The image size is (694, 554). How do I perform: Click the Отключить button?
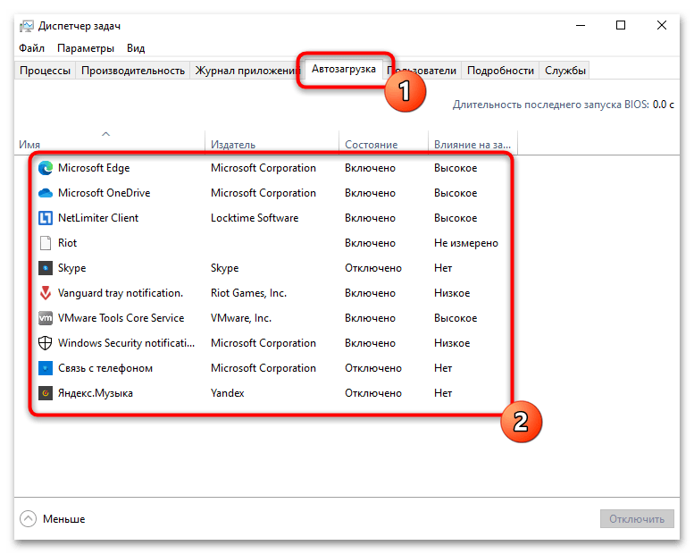637,518
